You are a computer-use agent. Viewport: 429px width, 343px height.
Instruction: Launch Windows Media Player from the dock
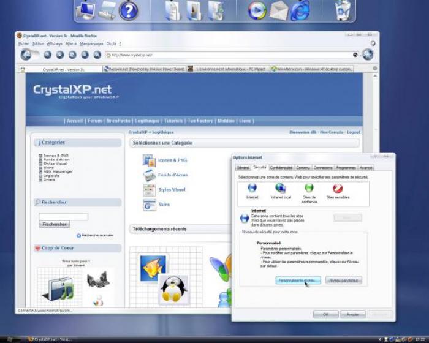point(257,10)
